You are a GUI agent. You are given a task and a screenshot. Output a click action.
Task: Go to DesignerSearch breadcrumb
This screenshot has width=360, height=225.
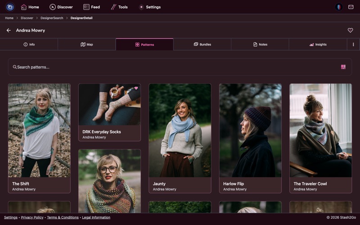[52, 18]
